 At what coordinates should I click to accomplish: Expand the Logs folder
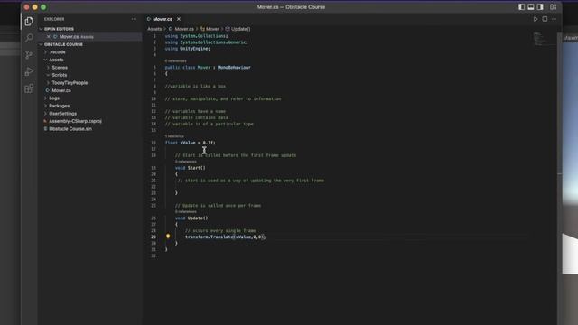(x=54, y=98)
